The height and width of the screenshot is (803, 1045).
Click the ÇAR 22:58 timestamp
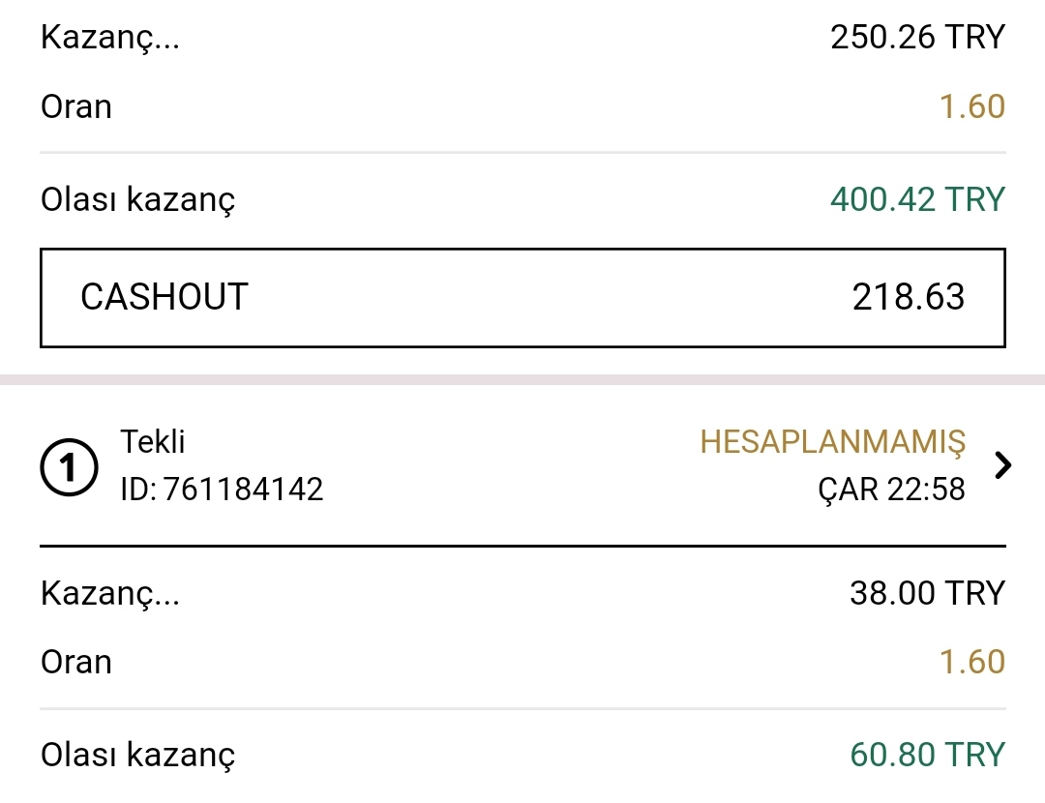click(x=892, y=490)
